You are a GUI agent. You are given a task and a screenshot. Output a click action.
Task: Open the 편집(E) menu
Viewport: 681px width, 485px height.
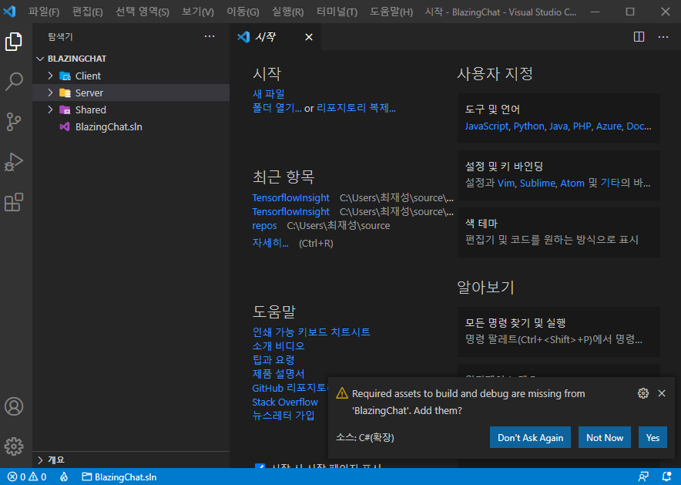(87, 12)
